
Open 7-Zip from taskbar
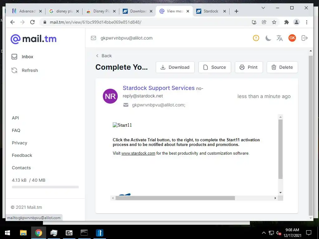click(69, 233)
